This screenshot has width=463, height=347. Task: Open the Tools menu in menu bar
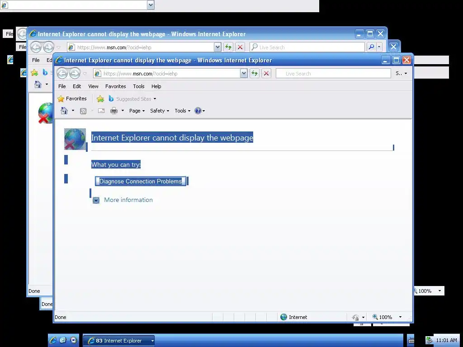click(138, 86)
